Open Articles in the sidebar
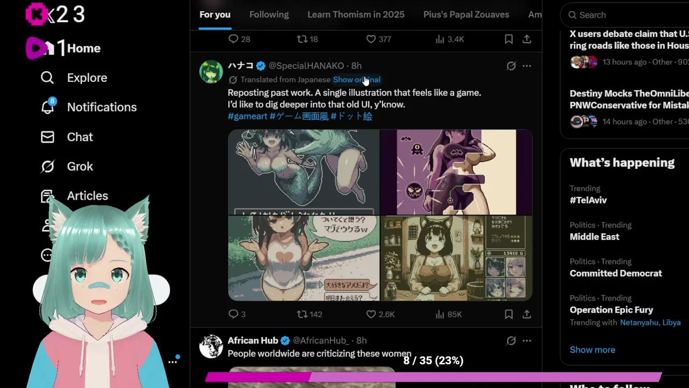The height and width of the screenshot is (388, 689). click(74, 196)
